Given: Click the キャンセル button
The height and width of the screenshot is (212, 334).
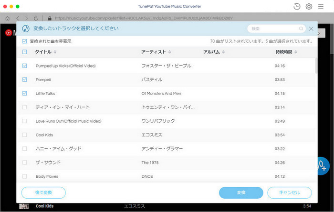Looking at the screenshot, I should click(x=290, y=193).
